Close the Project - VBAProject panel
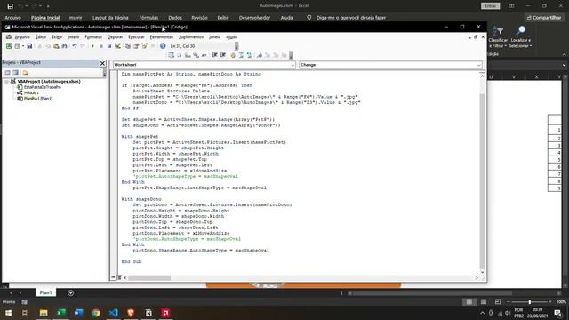 click(103, 63)
